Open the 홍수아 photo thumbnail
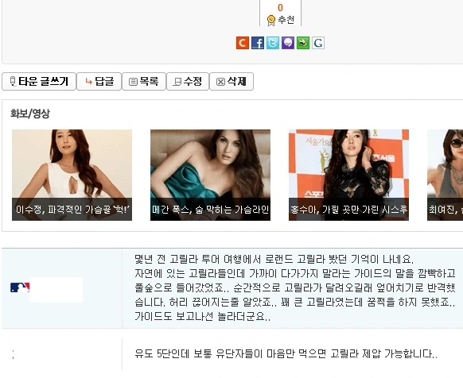The image size is (463, 378). pyautogui.click(x=348, y=175)
